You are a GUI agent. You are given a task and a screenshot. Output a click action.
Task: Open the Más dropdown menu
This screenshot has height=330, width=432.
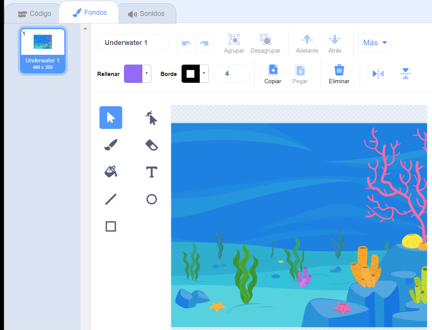coord(375,43)
